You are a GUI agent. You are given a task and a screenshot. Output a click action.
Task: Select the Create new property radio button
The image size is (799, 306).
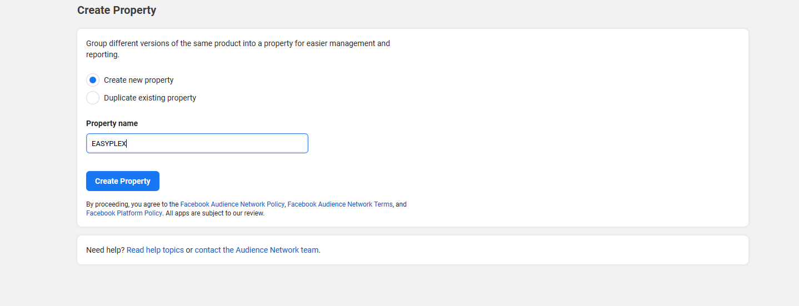coord(93,80)
